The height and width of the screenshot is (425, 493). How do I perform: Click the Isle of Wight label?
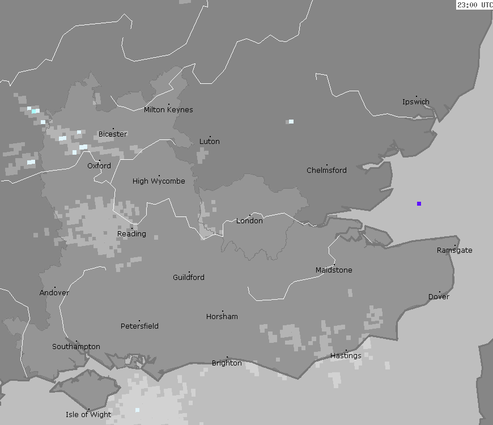pos(88,414)
